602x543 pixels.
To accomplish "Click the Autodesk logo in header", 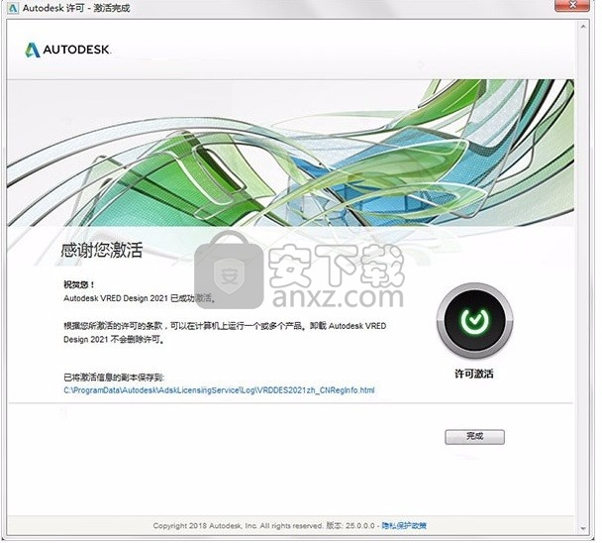I will click(68, 50).
